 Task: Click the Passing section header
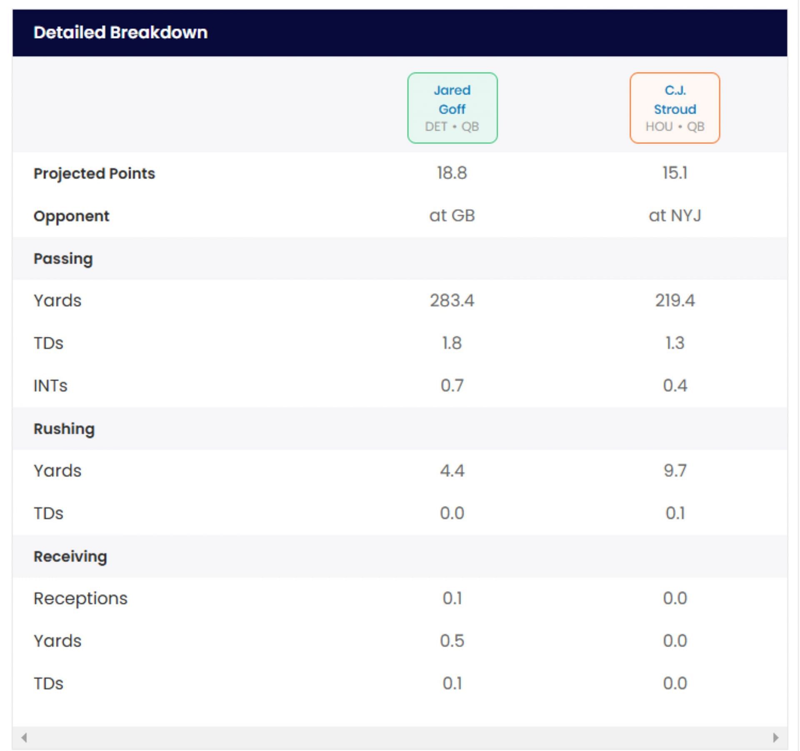(x=63, y=258)
